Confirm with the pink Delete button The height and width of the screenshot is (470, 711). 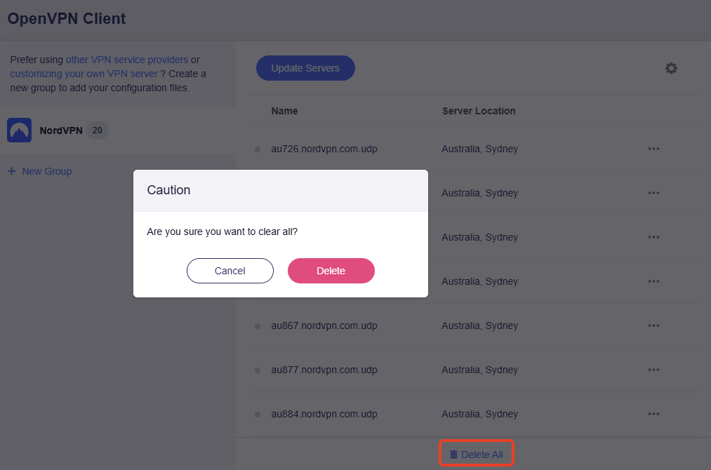[331, 271]
